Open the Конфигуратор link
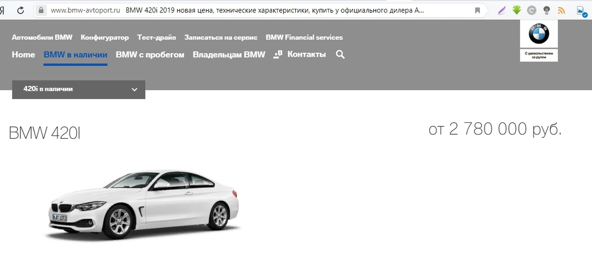 point(105,37)
